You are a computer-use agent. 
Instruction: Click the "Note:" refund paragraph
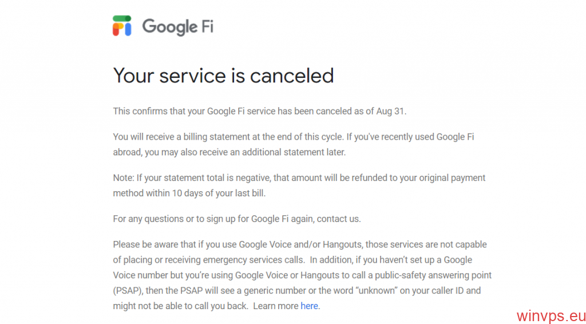(299, 185)
